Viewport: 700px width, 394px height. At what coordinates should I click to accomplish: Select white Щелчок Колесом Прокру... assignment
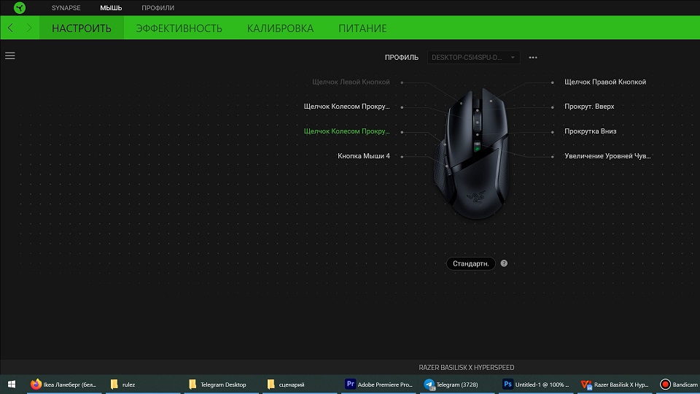tap(346, 107)
